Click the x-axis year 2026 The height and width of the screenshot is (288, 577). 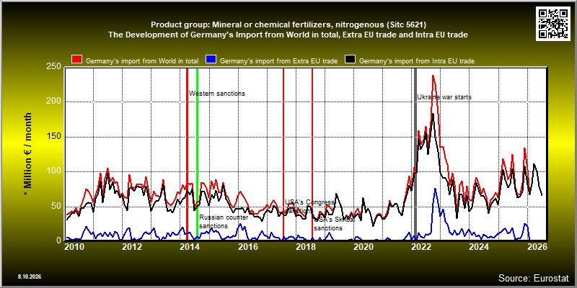tap(537, 246)
